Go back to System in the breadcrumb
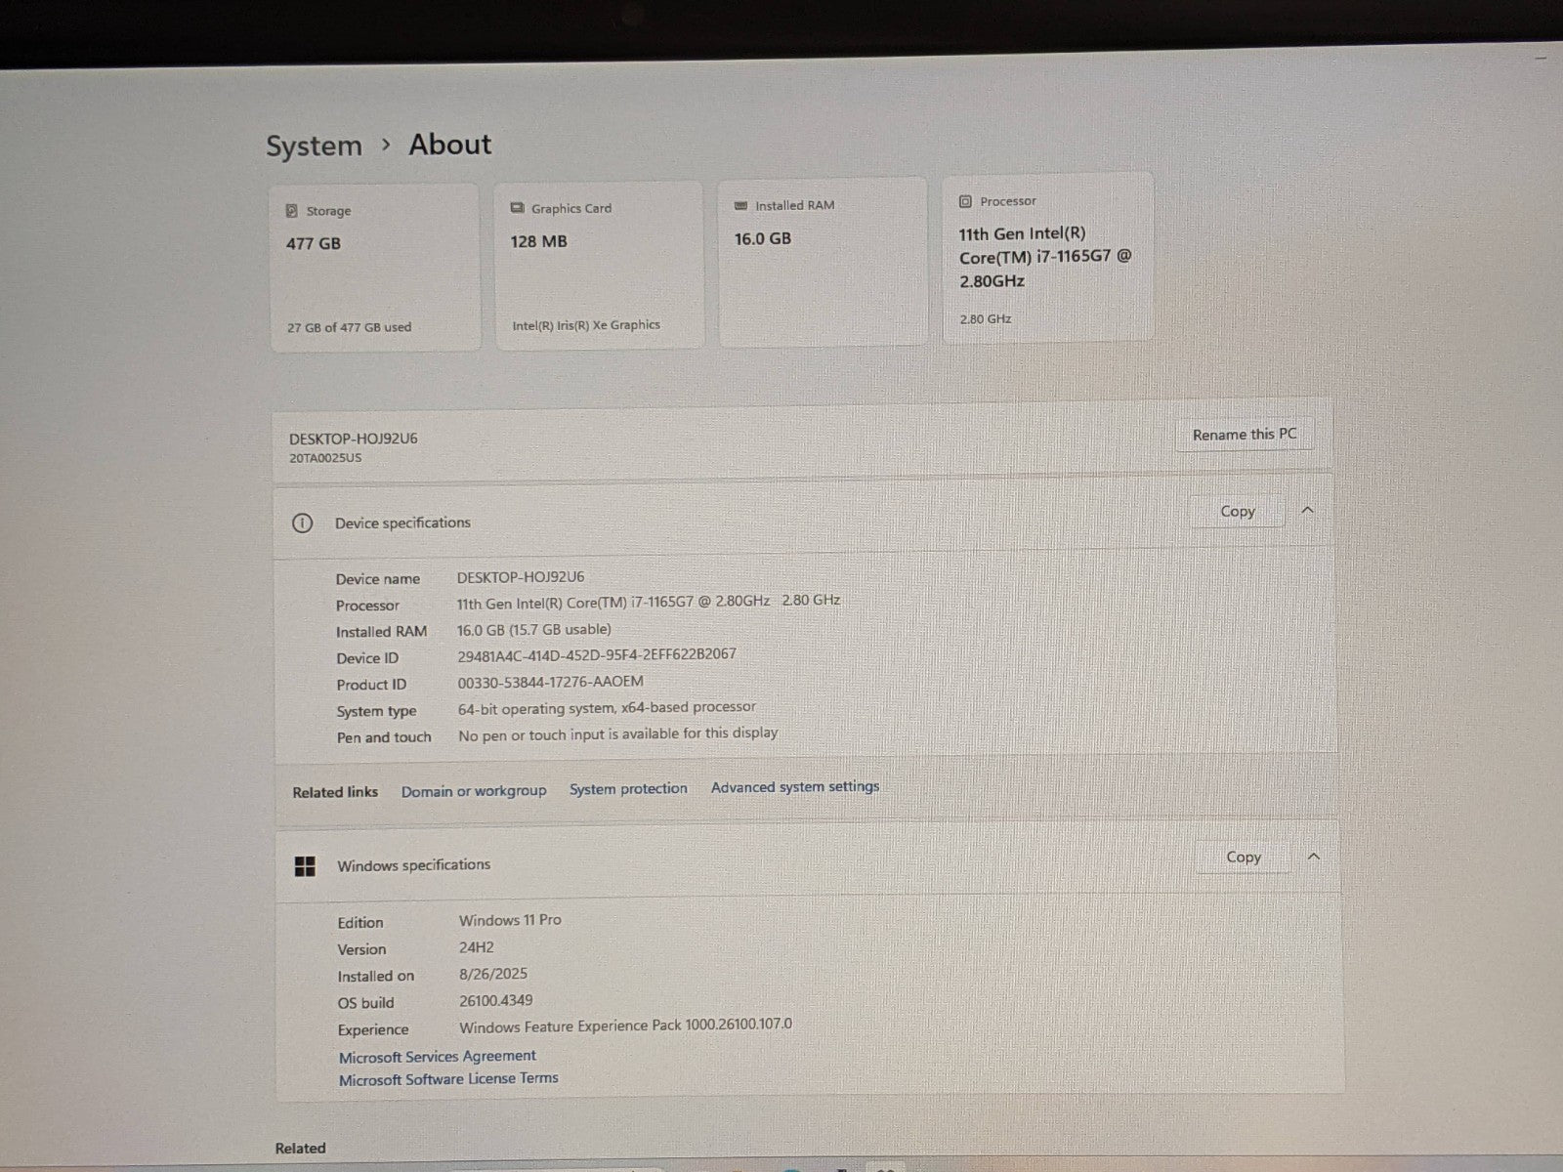The height and width of the screenshot is (1172, 1563). coord(314,146)
